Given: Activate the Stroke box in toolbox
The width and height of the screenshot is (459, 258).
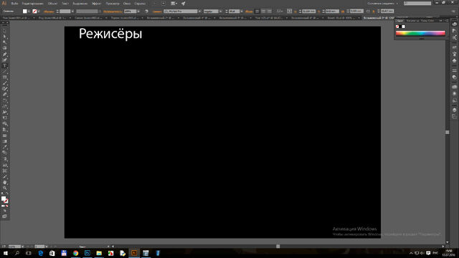Looking at the screenshot, I should point(6,201).
